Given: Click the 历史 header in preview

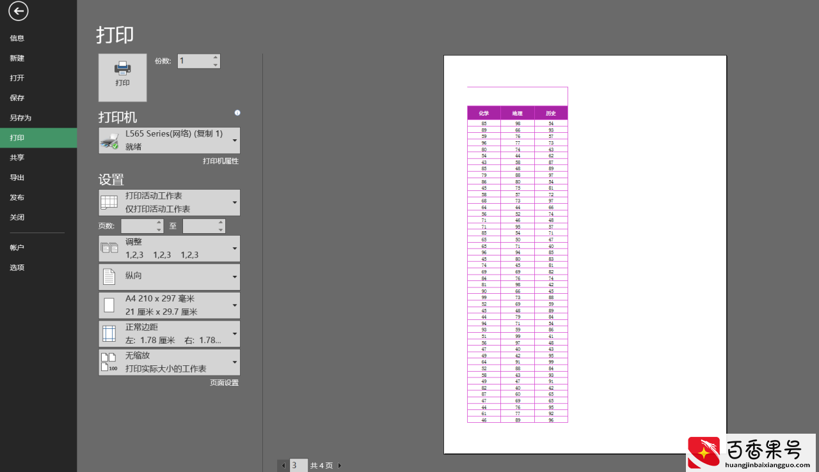Looking at the screenshot, I should point(551,113).
